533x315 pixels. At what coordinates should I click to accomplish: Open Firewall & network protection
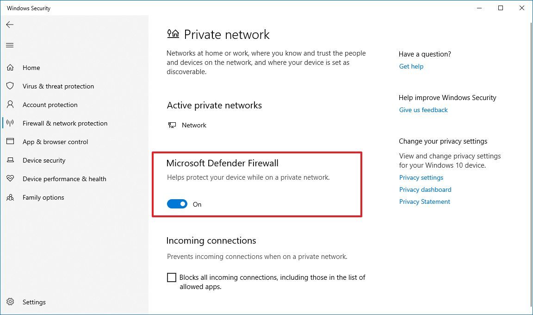pyautogui.click(x=65, y=123)
